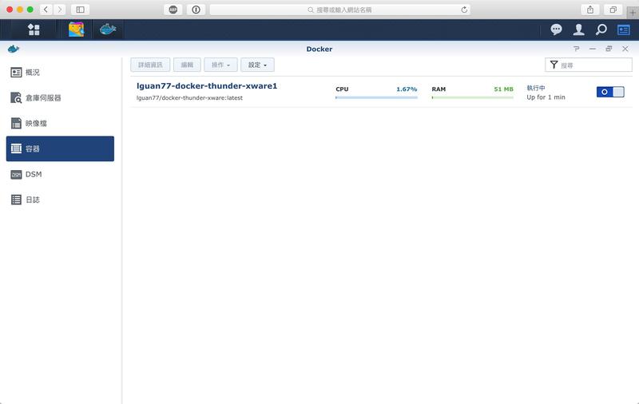This screenshot has width=639, height=404.
Task: Select 容器 container section
Action: point(61,149)
